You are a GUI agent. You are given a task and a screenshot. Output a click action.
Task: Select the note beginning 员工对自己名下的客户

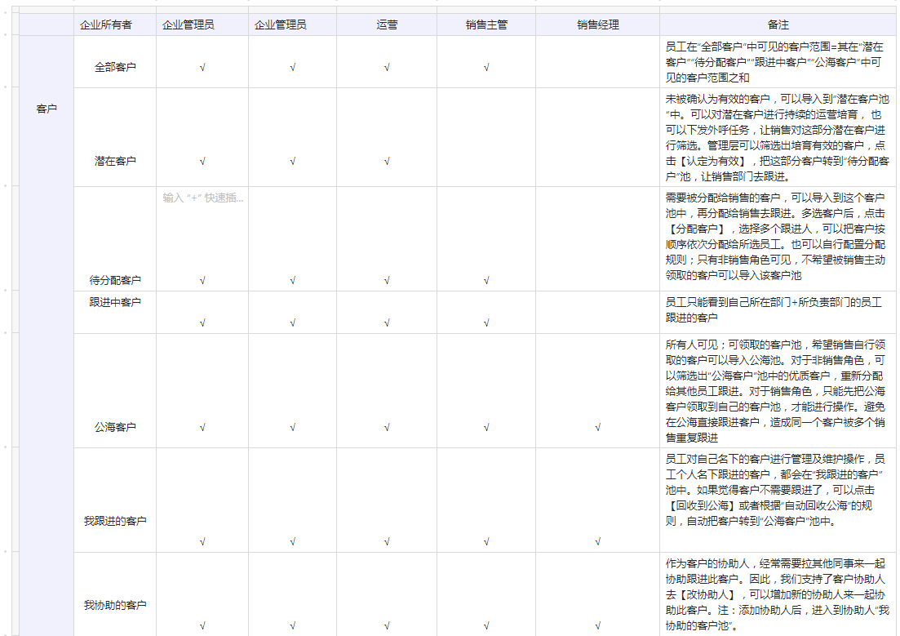775,490
